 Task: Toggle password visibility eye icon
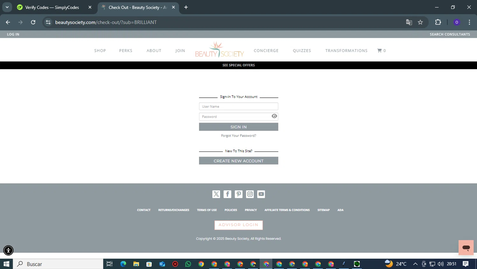pos(274,116)
